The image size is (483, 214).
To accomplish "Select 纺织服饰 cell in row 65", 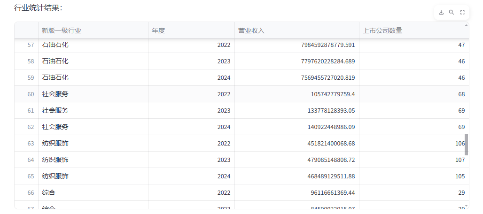I will point(93,176).
